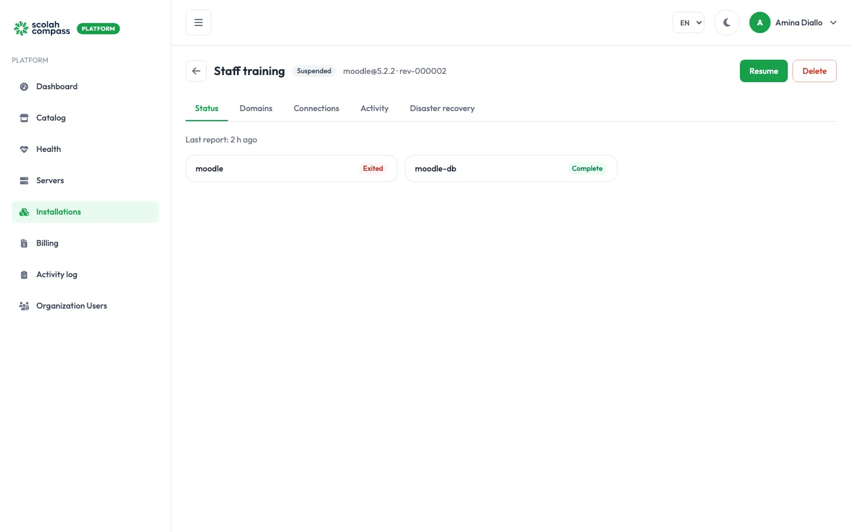Screen dimensions: 851x532
Task: Click the Staff training heading
Action: pos(249,71)
